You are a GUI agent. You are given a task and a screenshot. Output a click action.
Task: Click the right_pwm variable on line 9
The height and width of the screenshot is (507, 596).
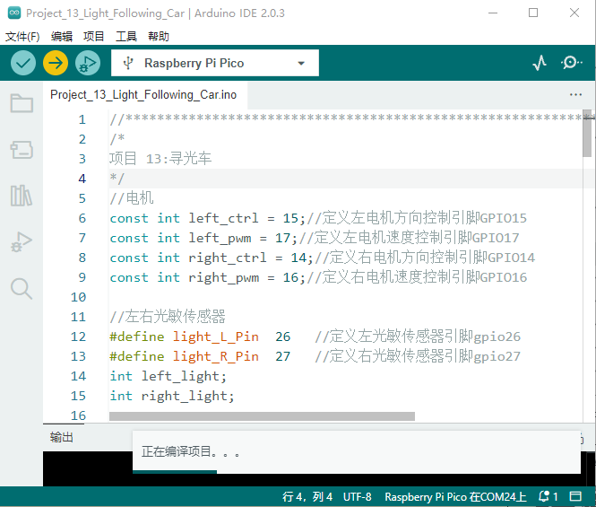pos(223,277)
